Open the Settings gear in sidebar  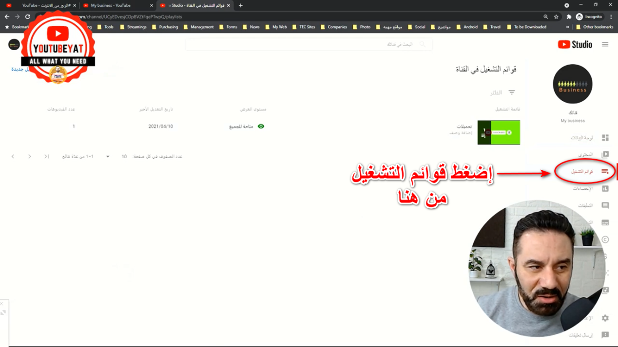click(605, 318)
